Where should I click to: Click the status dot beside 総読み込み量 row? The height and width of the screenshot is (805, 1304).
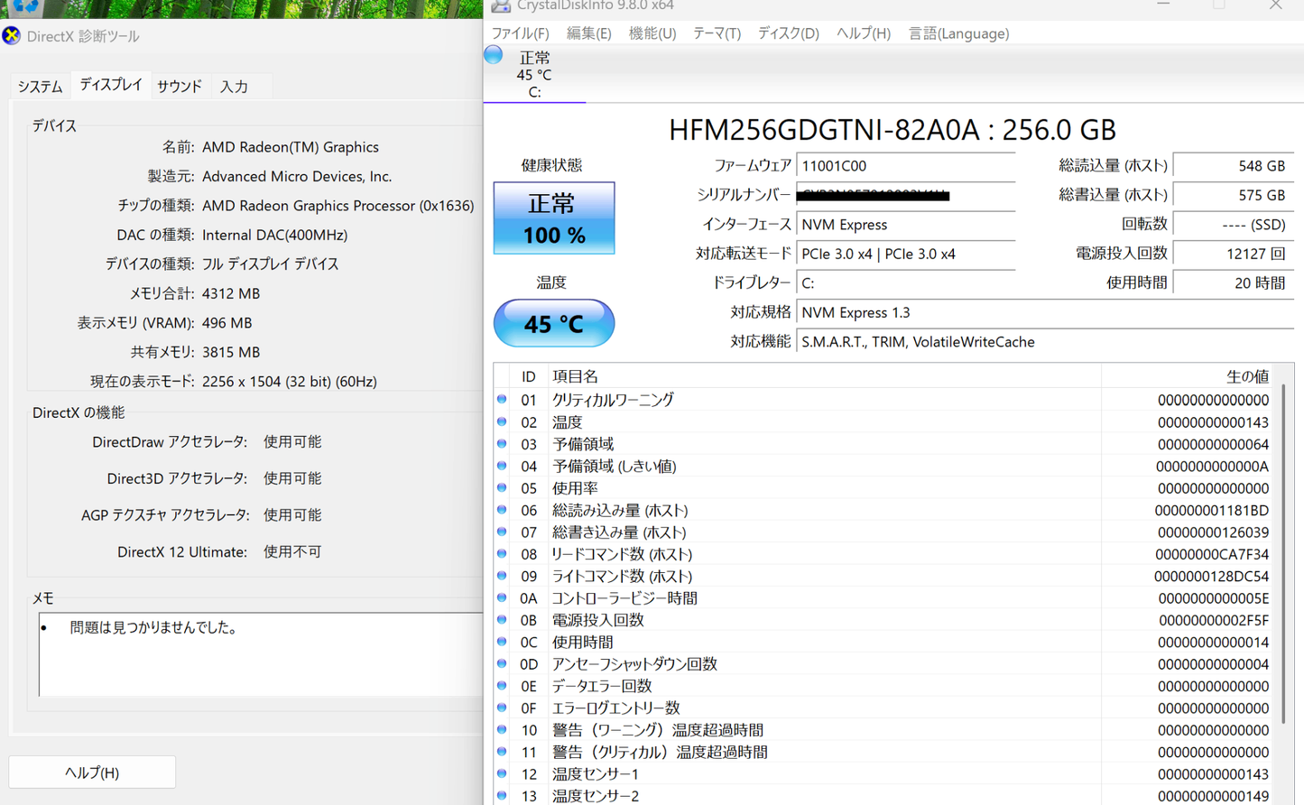tap(502, 509)
